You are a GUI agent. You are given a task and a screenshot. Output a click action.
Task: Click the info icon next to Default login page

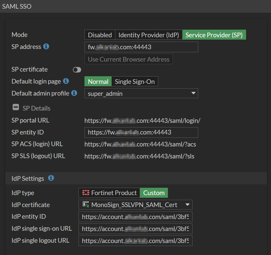pyautogui.click(x=66, y=81)
